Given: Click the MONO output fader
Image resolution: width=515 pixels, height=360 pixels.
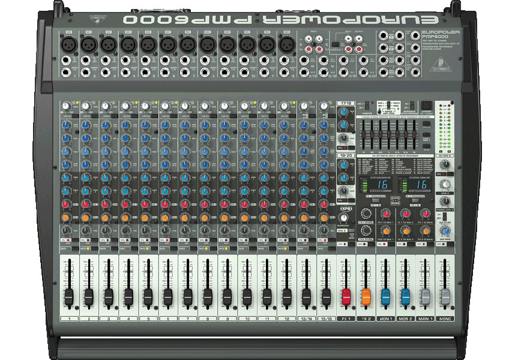Looking at the screenshot, I should pyautogui.click(x=445, y=296).
